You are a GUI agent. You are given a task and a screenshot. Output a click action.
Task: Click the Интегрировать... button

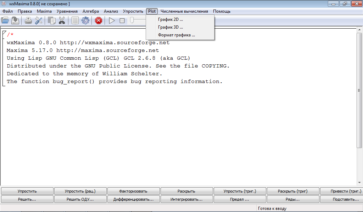[x=186, y=199]
